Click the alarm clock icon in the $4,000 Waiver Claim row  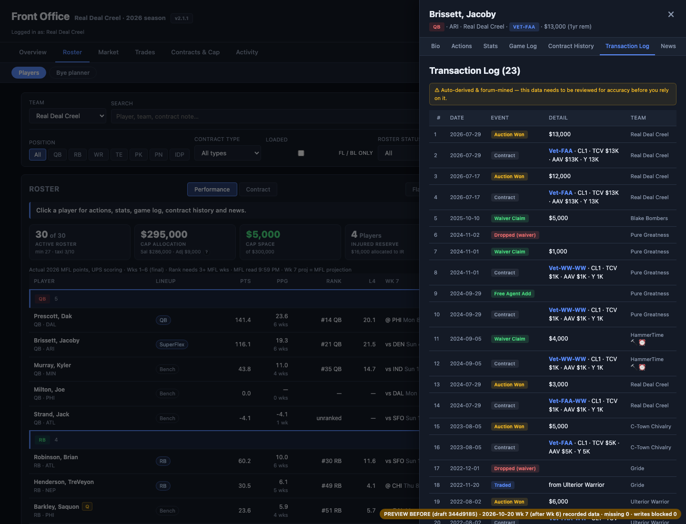[x=642, y=343]
